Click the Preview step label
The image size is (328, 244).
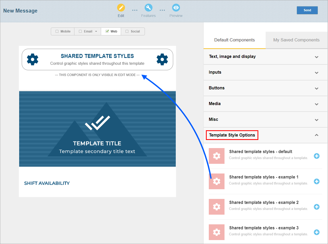[x=176, y=16]
